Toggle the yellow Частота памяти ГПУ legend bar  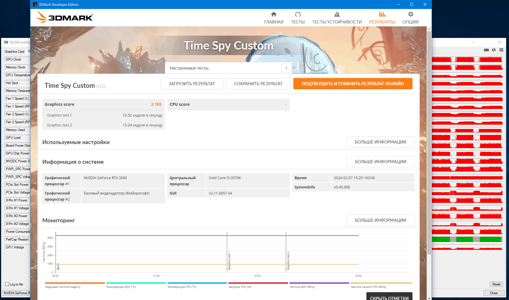[x=381, y=283]
